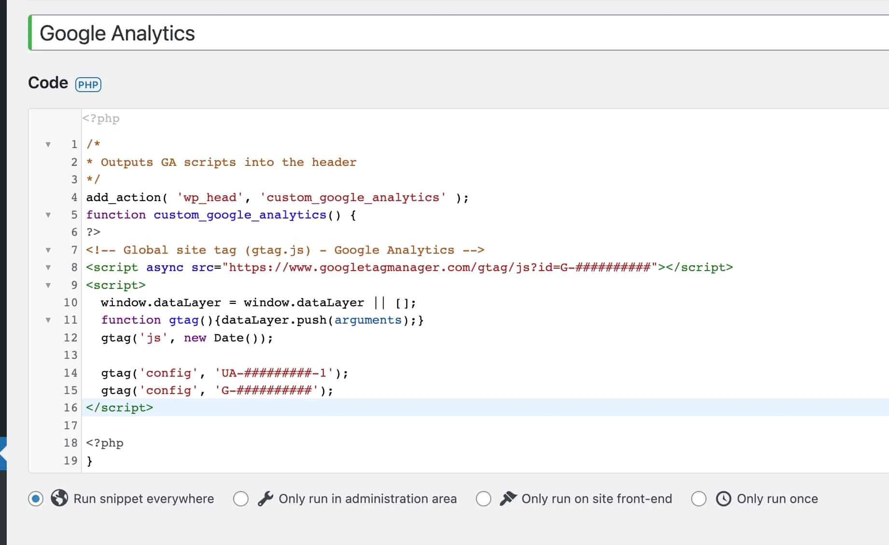Choose "Only run on site front-end"

click(484, 499)
